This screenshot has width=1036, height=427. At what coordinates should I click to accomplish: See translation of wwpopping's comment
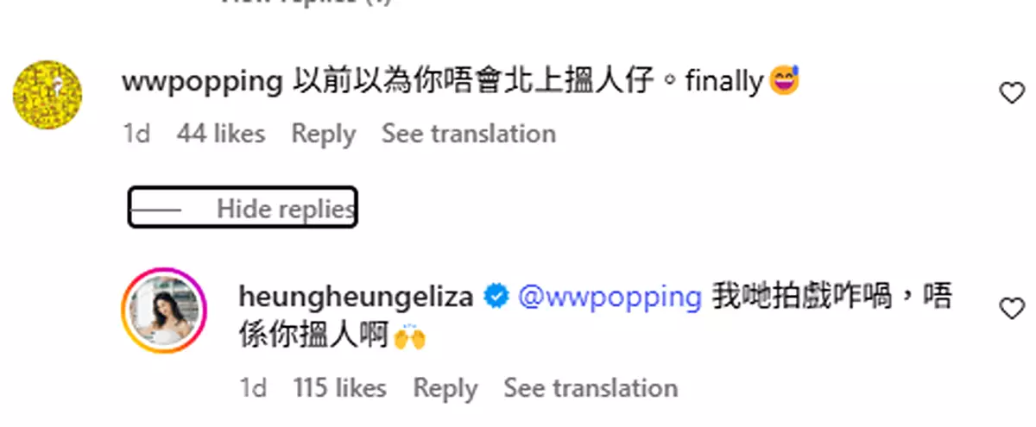[x=469, y=134]
